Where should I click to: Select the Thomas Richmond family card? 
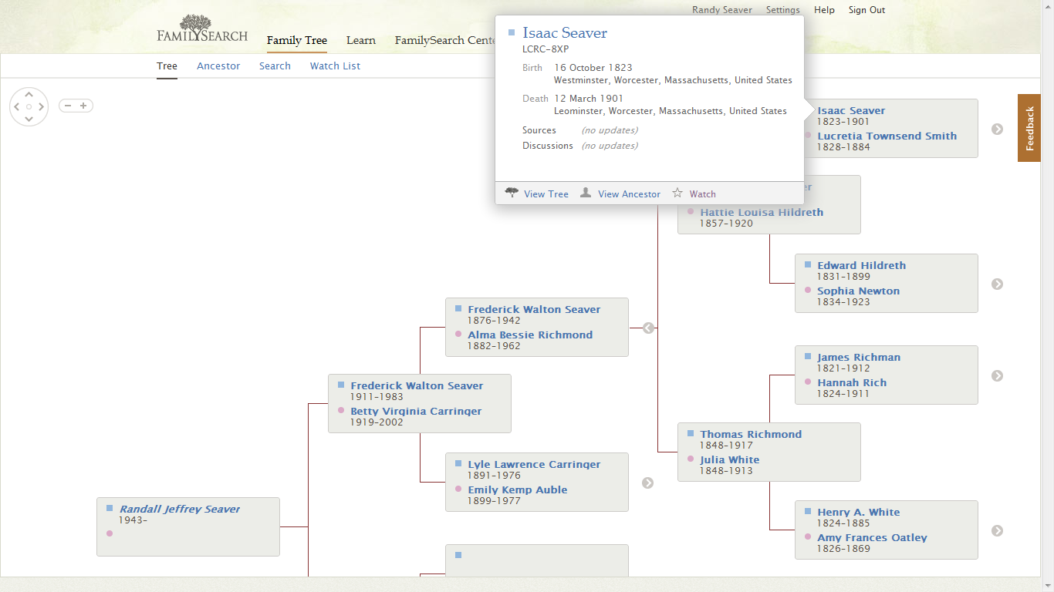tap(769, 452)
